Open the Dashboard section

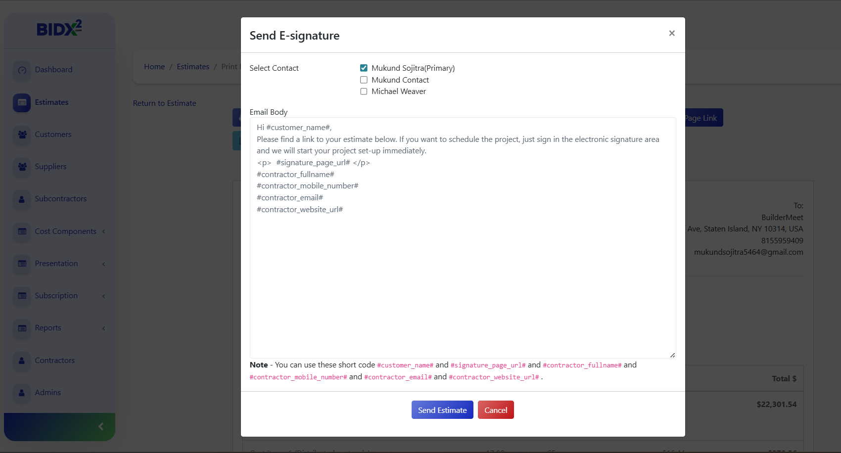(x=53, y=69)
